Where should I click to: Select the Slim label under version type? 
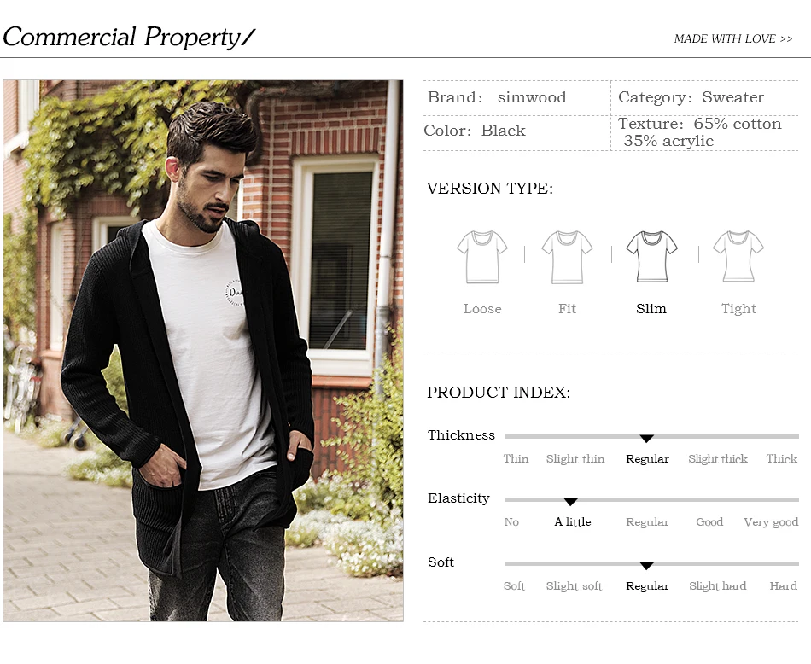pos(651,309)
